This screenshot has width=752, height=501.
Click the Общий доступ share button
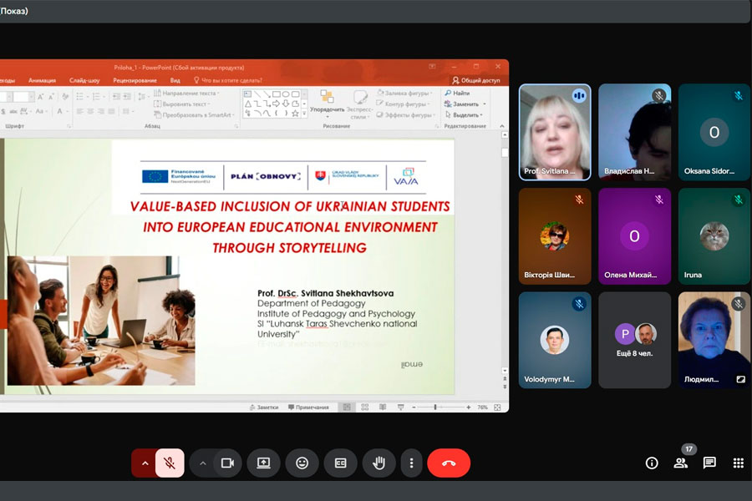[x=476, y=80]
